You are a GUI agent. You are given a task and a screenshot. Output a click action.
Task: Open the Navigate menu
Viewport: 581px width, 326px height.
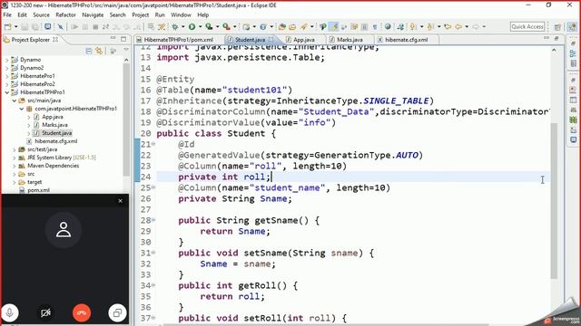(x=93, y=14)
